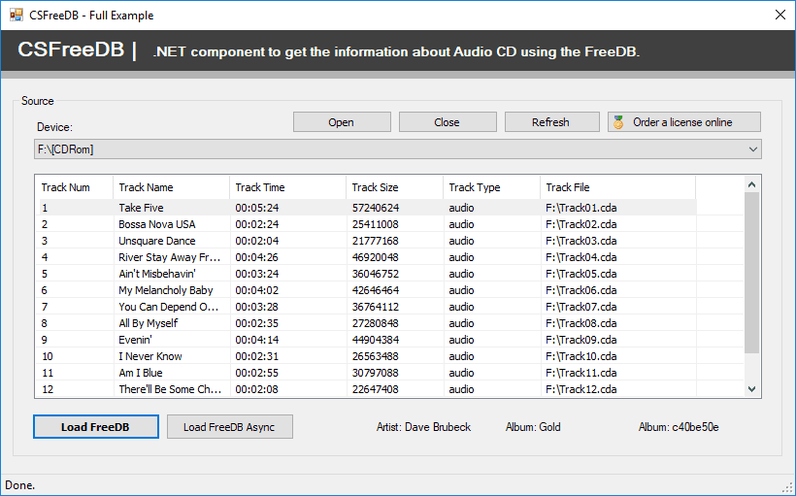This screenshot has height=496, width=796.
Task: Click the Close button next to Open
Action: 447,122
